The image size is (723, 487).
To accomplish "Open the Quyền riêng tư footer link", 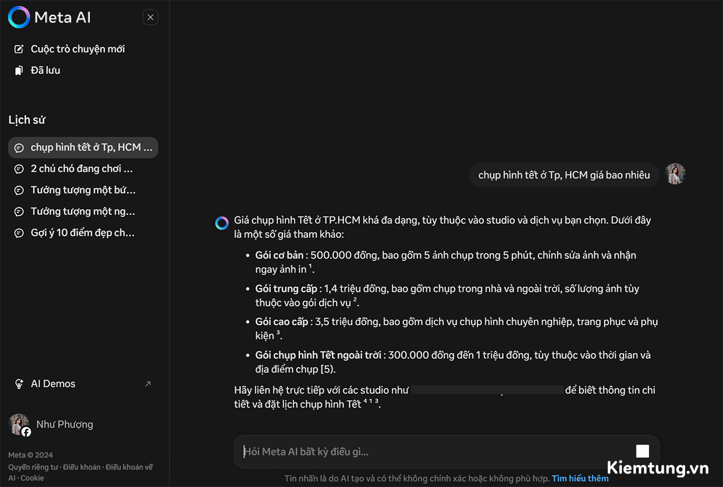I will pos(33,467).
